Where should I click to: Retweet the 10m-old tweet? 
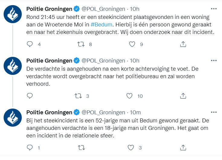(x=81, y=148)
